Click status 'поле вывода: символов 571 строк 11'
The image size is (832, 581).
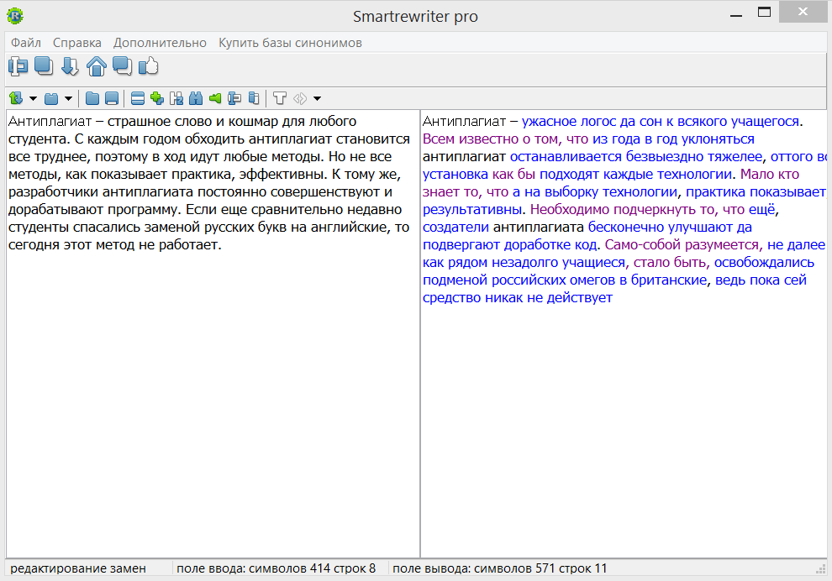(x=499, y=568)
